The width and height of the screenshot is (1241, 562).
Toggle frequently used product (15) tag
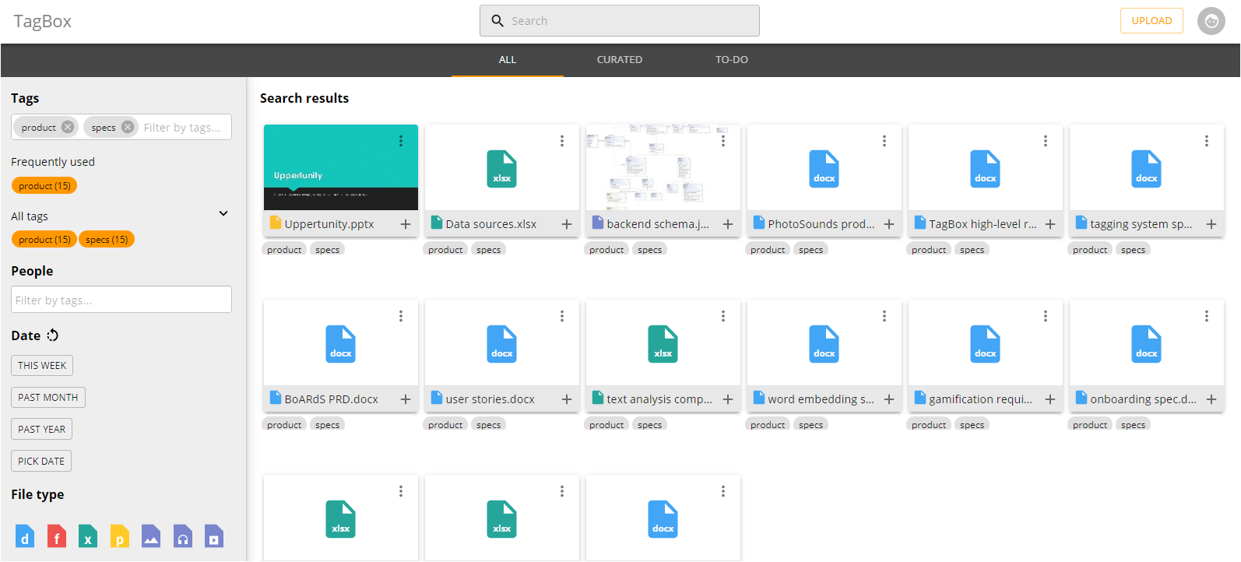pos(44,186)
